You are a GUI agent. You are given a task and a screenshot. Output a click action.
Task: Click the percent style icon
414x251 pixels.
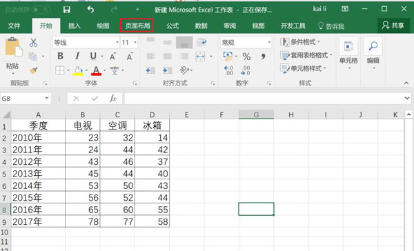[x=246, y=57]
